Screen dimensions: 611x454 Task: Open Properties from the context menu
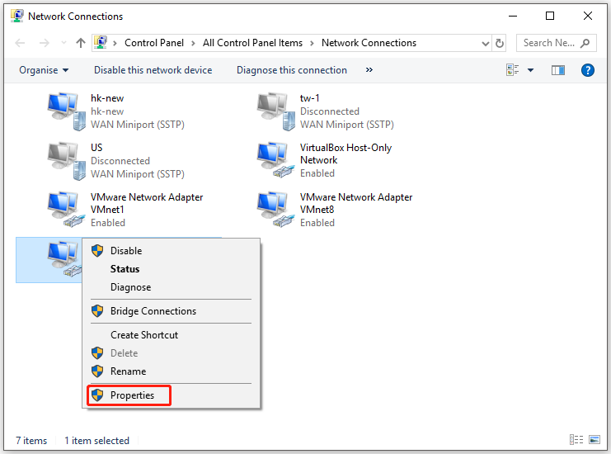coord(171,395)
